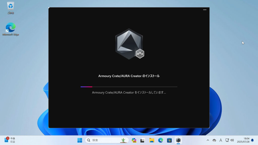The width and height of the screenshot is (258, 145).
Task: Open the Windows Start menu
Action: [x=80, y=140]
